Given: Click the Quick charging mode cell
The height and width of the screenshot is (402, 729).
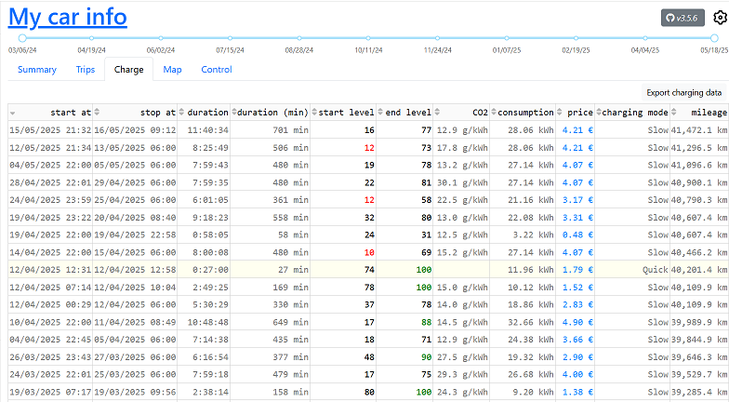Looking at the screenshot, I should [x=632, y=270].
